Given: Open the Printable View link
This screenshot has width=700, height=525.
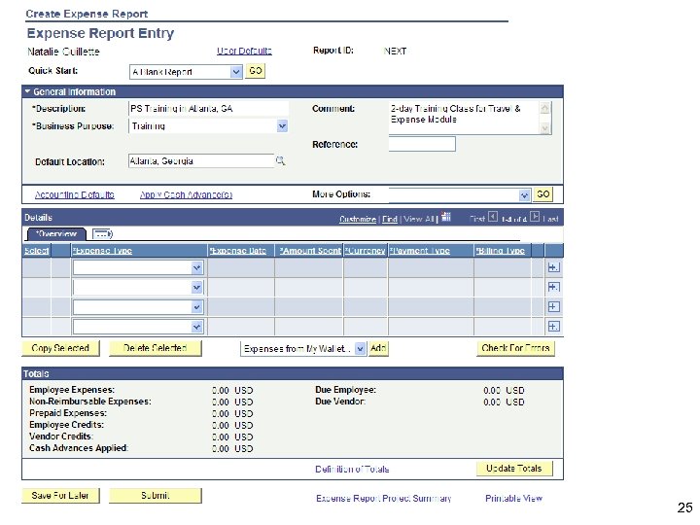Looking at the screenshot, I should click(514, 498).
